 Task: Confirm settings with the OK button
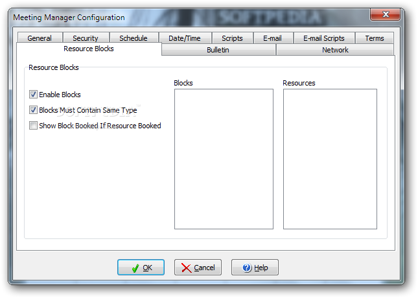141,267
